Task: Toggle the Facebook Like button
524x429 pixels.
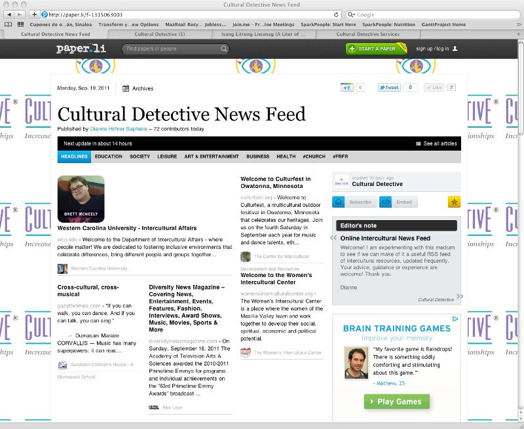Action: pos(434,87)
